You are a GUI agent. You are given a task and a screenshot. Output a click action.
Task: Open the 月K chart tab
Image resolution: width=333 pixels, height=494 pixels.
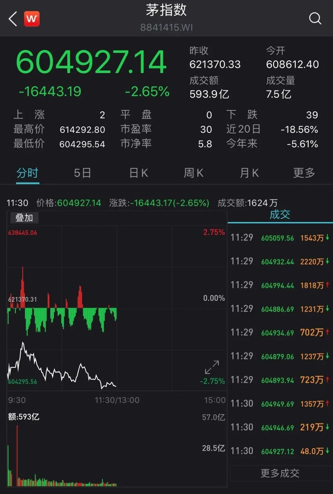249,173
